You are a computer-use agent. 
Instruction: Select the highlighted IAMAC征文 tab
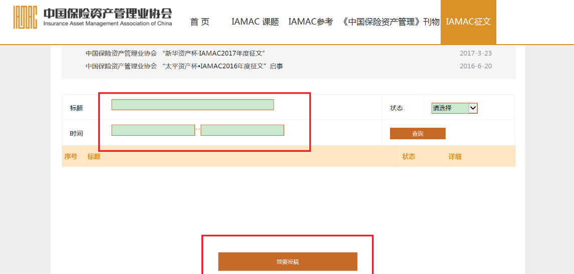tap(468, 22)
